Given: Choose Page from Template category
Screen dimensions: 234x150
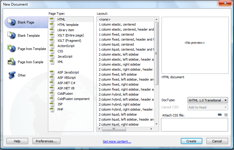Looking at the screenshot, I should [32, 49].
